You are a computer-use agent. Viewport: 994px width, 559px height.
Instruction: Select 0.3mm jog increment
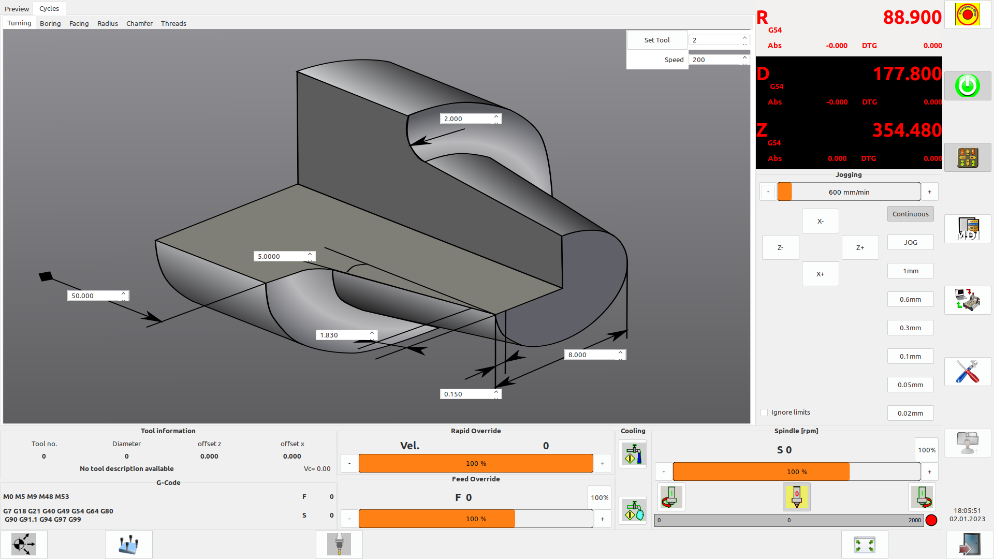point(910,328)
